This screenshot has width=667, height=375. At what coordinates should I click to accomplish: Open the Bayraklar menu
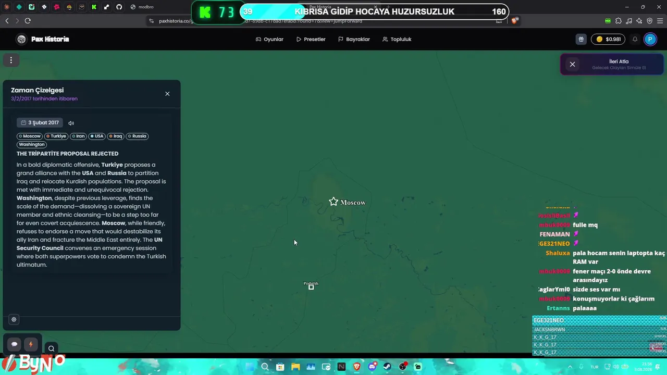coord(354,39)
